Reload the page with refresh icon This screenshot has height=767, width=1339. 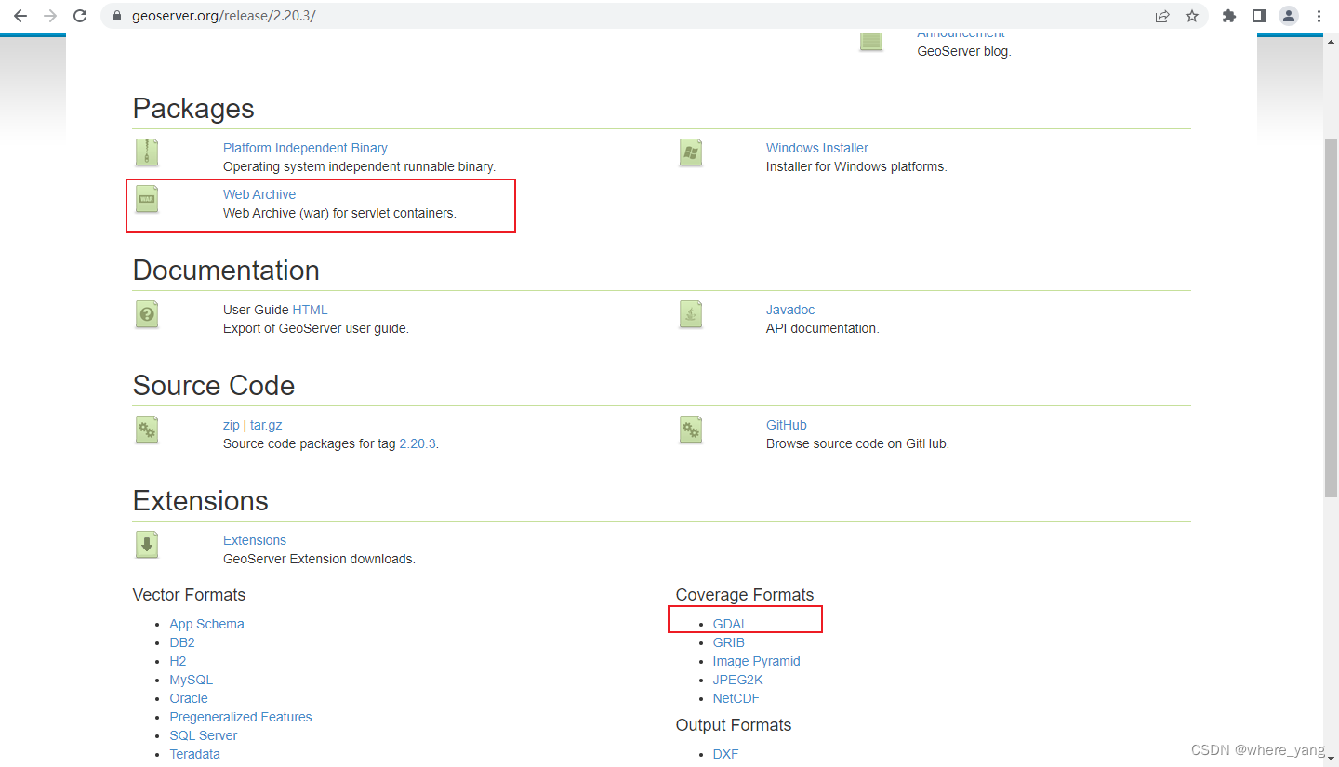coord(80,16)
